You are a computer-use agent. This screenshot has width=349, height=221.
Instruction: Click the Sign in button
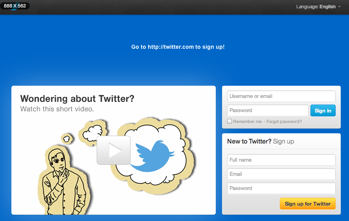[x=323, y=110]
